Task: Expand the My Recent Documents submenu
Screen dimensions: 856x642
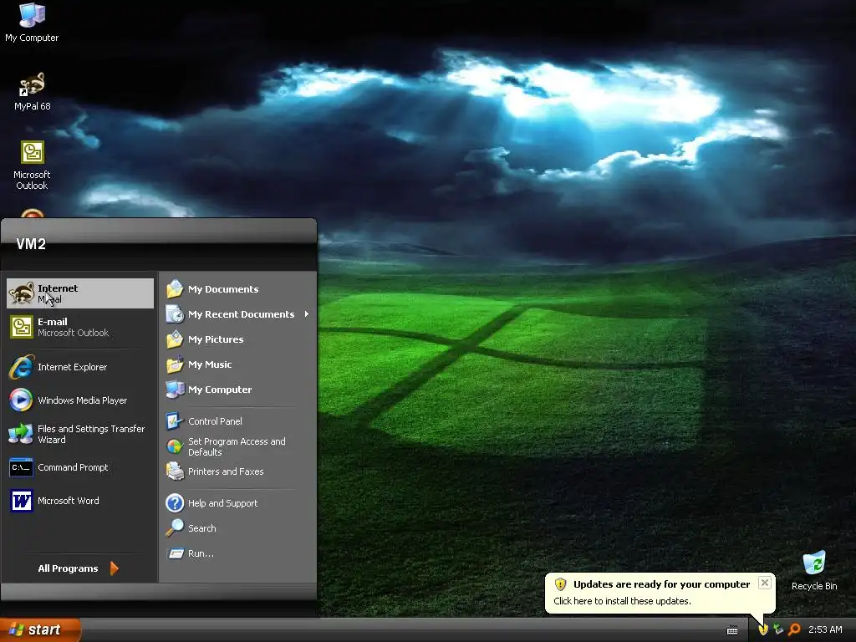Action: [238, 314]
